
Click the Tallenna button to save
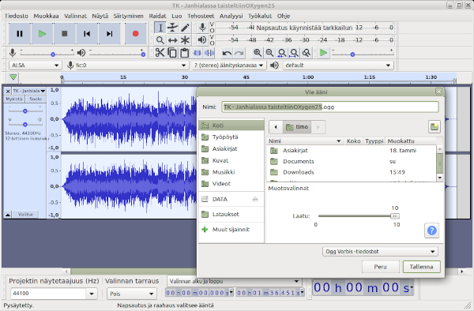click(x=421, y=267)
